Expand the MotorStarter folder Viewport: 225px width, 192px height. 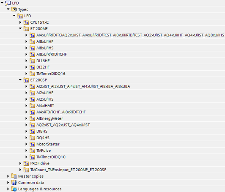tap(26, 144)
